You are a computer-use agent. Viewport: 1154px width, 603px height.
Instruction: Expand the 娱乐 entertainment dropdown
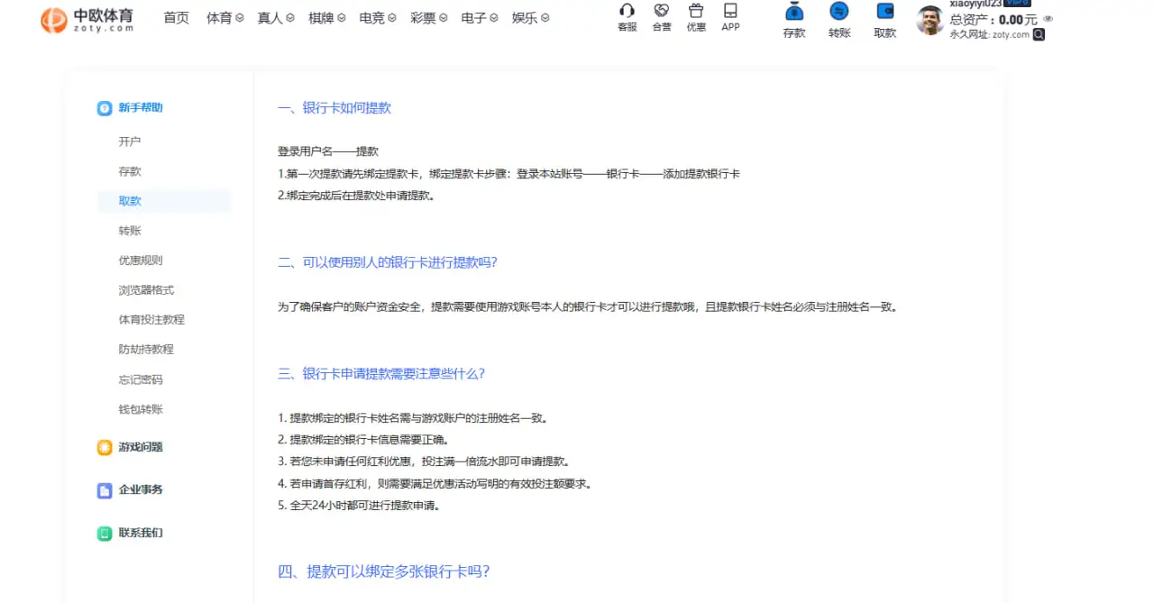pyautogui.click(x=530, y=17)
